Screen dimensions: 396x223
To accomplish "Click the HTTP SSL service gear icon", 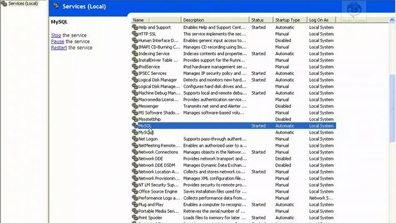I will pyautogui.click(x=135, y=33).
